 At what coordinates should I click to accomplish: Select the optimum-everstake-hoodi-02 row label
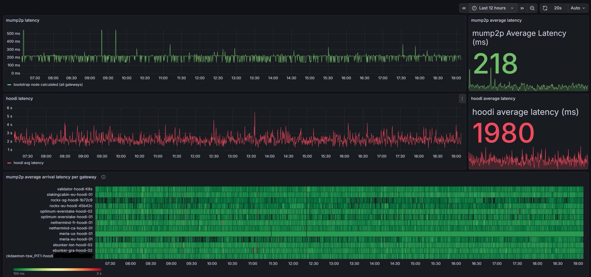pyautogui.click(x=66, y=211)
